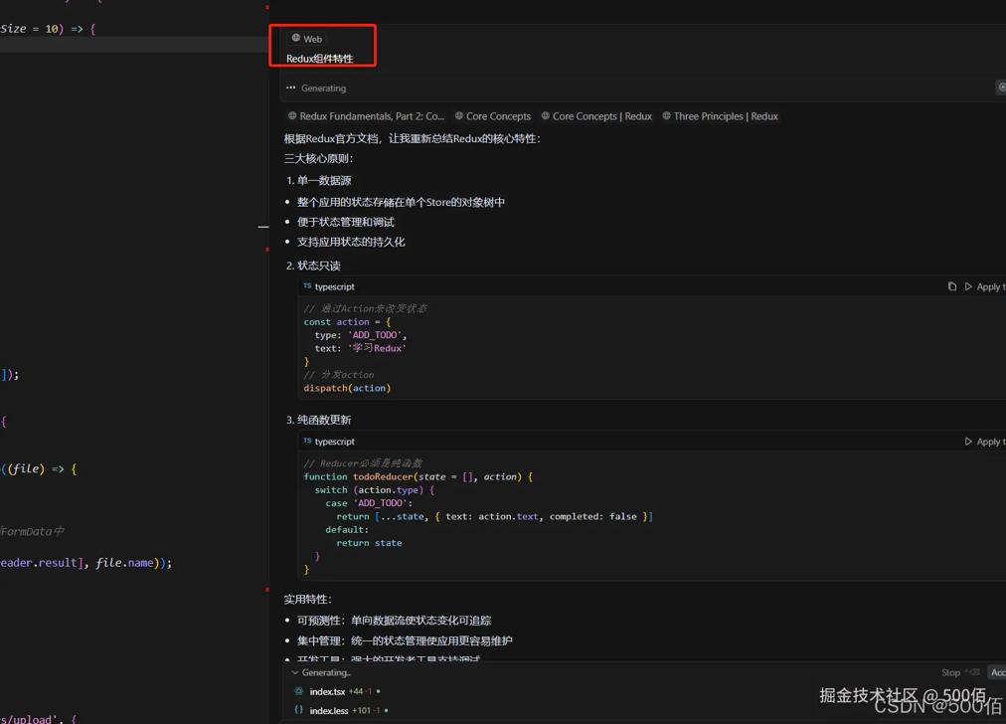Apply the todoReducer code block

(x=985, y=441)
